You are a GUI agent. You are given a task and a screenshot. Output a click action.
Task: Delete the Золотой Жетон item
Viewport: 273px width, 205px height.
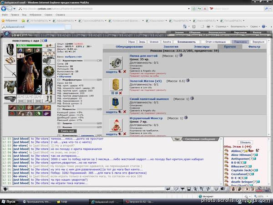point(120,93)
